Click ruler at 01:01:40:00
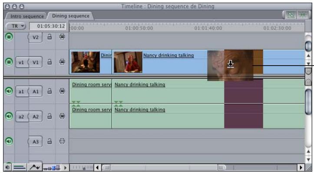 pyautogui.click(x=208, y=28)
